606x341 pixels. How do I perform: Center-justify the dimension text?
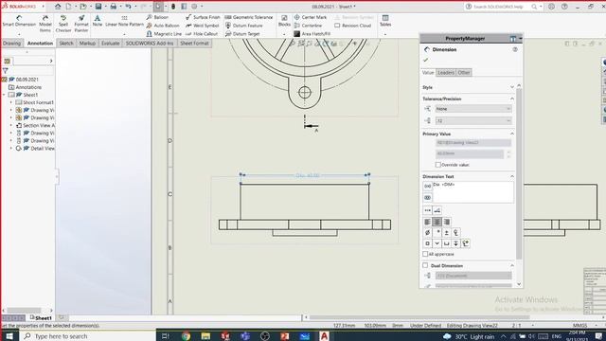coord(437,222)
